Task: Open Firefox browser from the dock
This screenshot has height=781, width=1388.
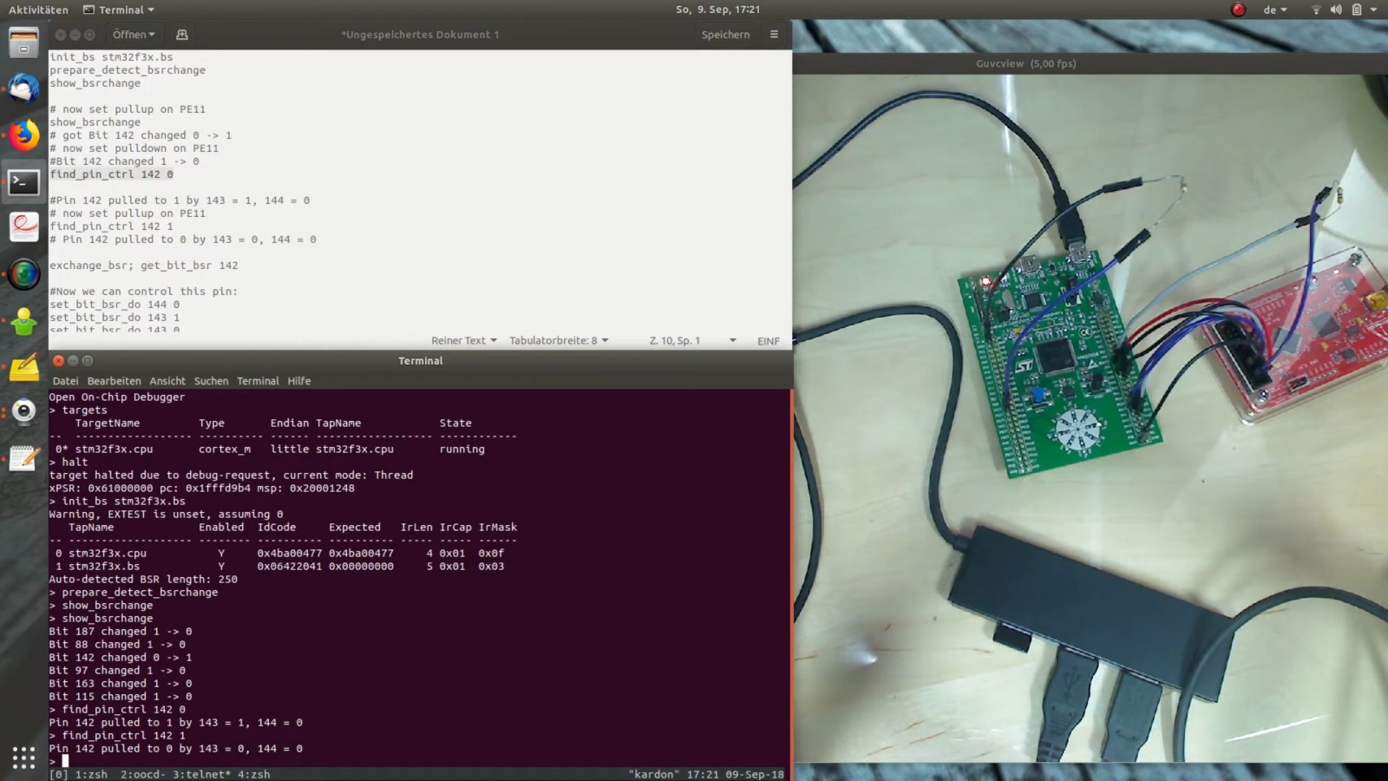Action: click(23, 135)
